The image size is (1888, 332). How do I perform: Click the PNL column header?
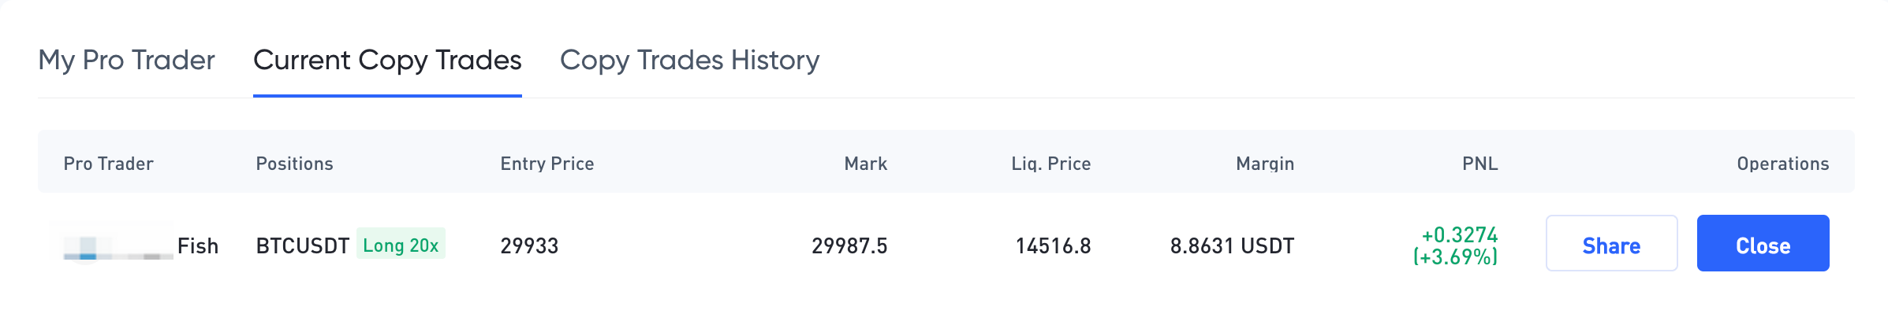pos(1479,164)
